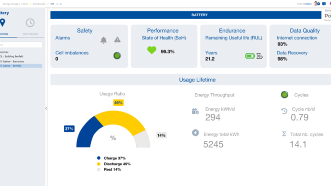This screenshot has height=186, width=331.
Task: Click Remaining Useful life (RUL) label
Action: pyautogui.click(x=234, y=38)
